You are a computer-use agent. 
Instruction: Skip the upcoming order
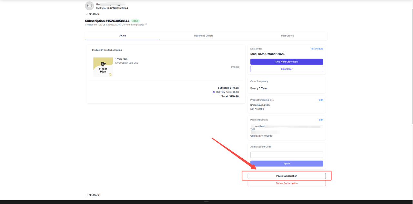click(287, 69)
